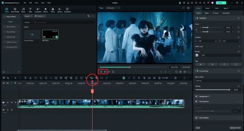
Task: Open the Templates library
Action: [x=67, y=10]
